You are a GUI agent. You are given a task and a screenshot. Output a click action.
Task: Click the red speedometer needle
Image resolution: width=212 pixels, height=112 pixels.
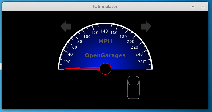coord(83,68)
